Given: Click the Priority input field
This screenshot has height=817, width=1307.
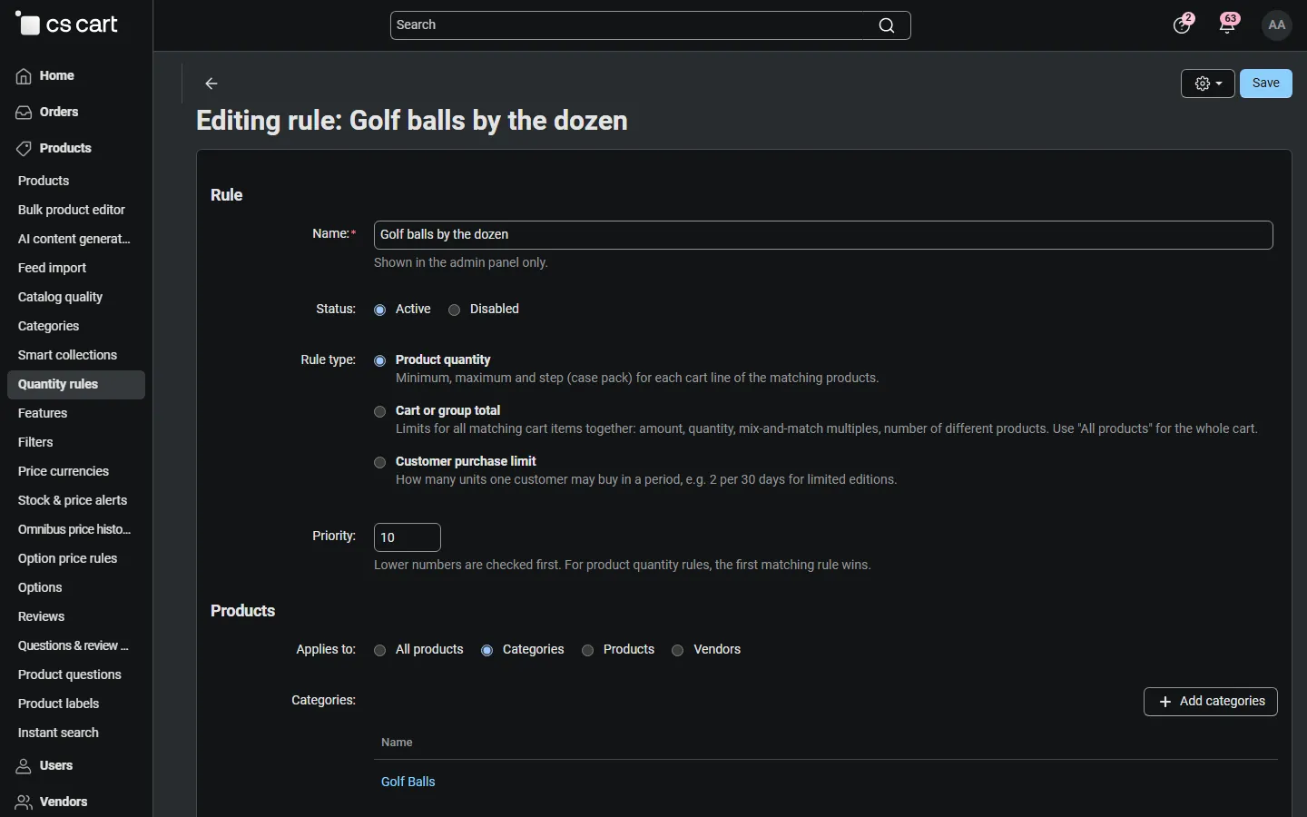Looking at the screenshot, I should click(408, 538).
